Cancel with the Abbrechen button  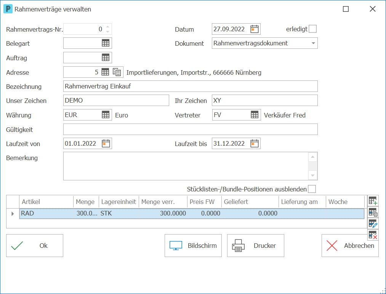coord(350,246)
